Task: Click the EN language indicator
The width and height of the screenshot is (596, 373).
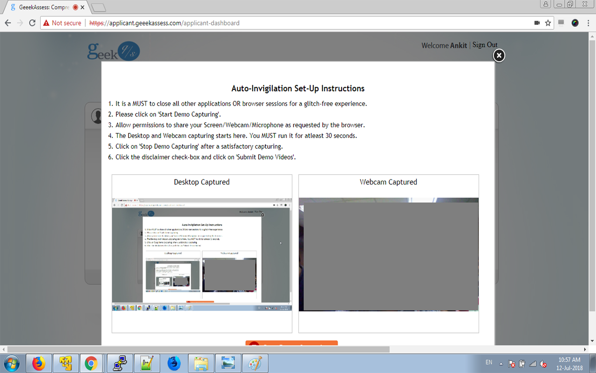Action: point(489,362)
